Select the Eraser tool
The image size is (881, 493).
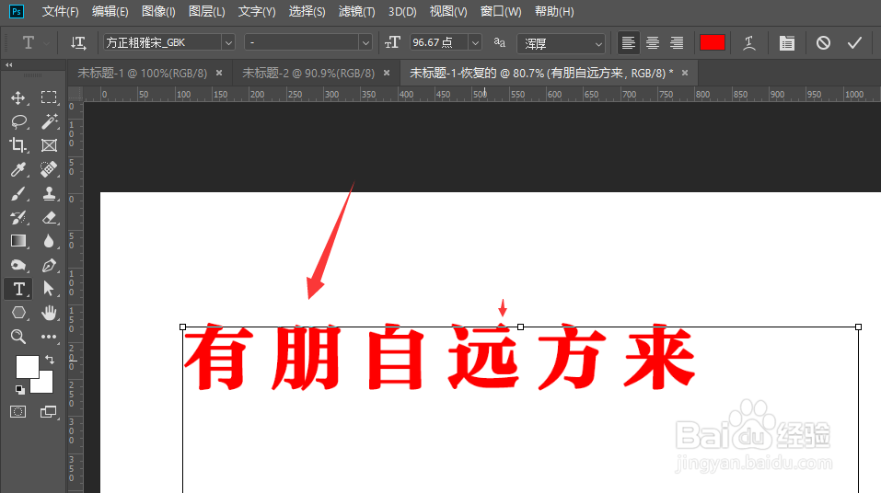click(49, 218)
